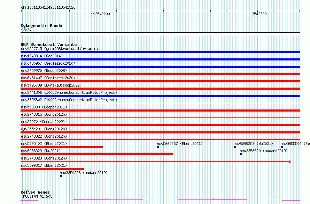Click the cut-off nsv5655504 label
This screenshot has width=310, height=204.
coord(295,144)
